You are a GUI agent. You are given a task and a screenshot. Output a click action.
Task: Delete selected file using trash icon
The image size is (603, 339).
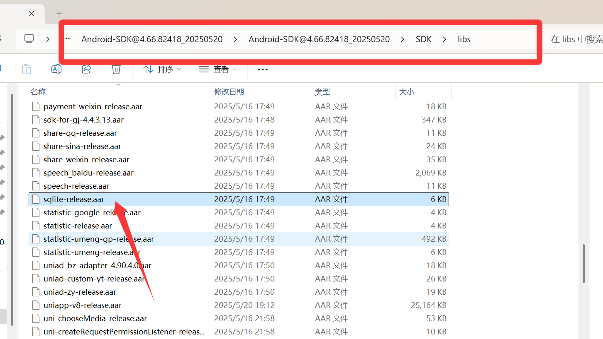116,69
